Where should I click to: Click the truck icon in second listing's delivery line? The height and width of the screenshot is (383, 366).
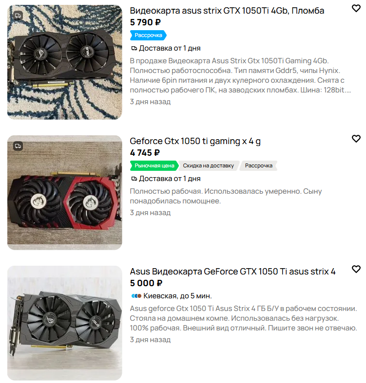click(134, 179)
